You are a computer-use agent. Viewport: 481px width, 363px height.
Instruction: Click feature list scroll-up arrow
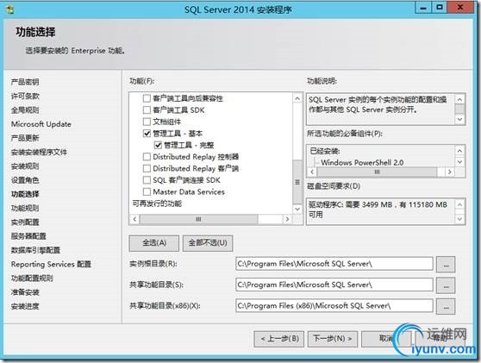297,99
